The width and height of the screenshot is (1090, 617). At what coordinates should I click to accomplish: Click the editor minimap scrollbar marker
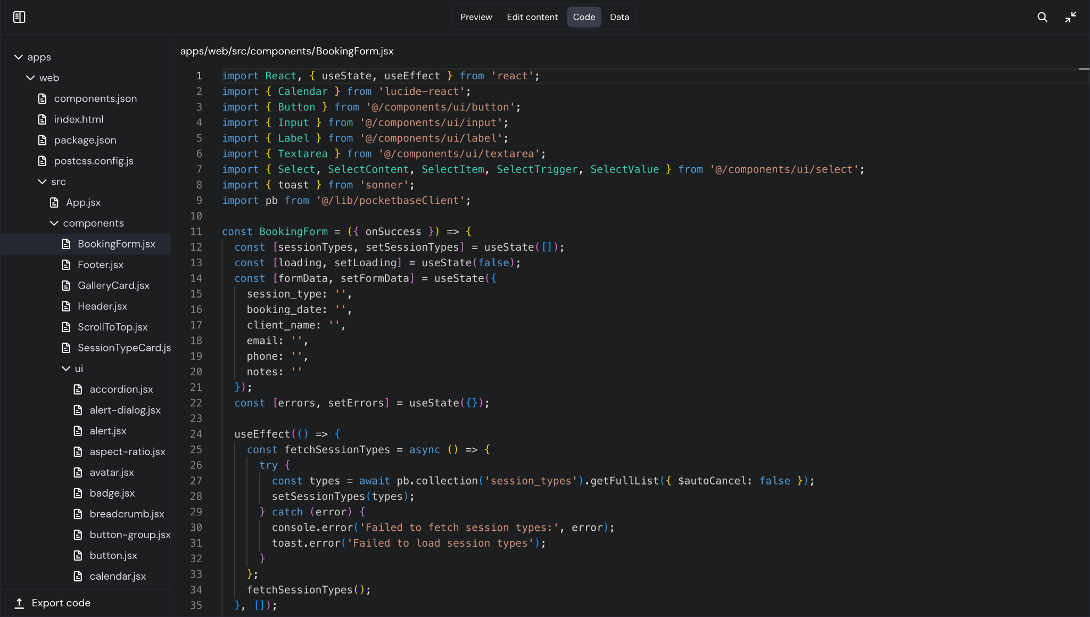[1084, 69]
